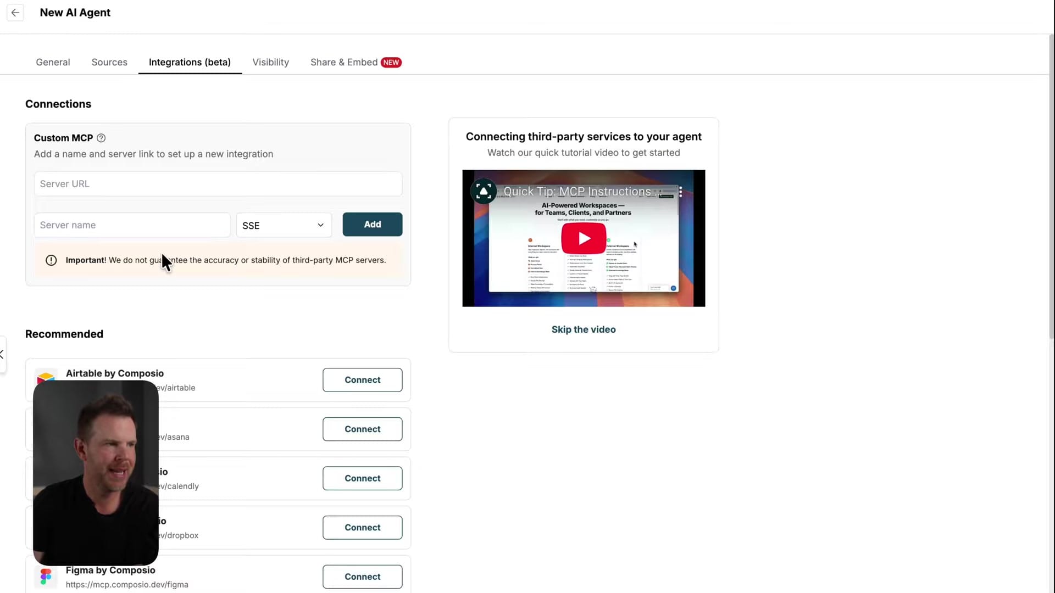Click the Figma logo icon

pyautogui.click(x=46, y=577)
